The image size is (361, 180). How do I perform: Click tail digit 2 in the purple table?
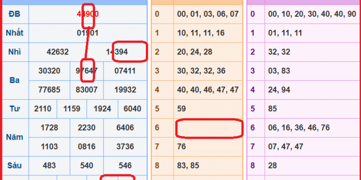(253, 52)
